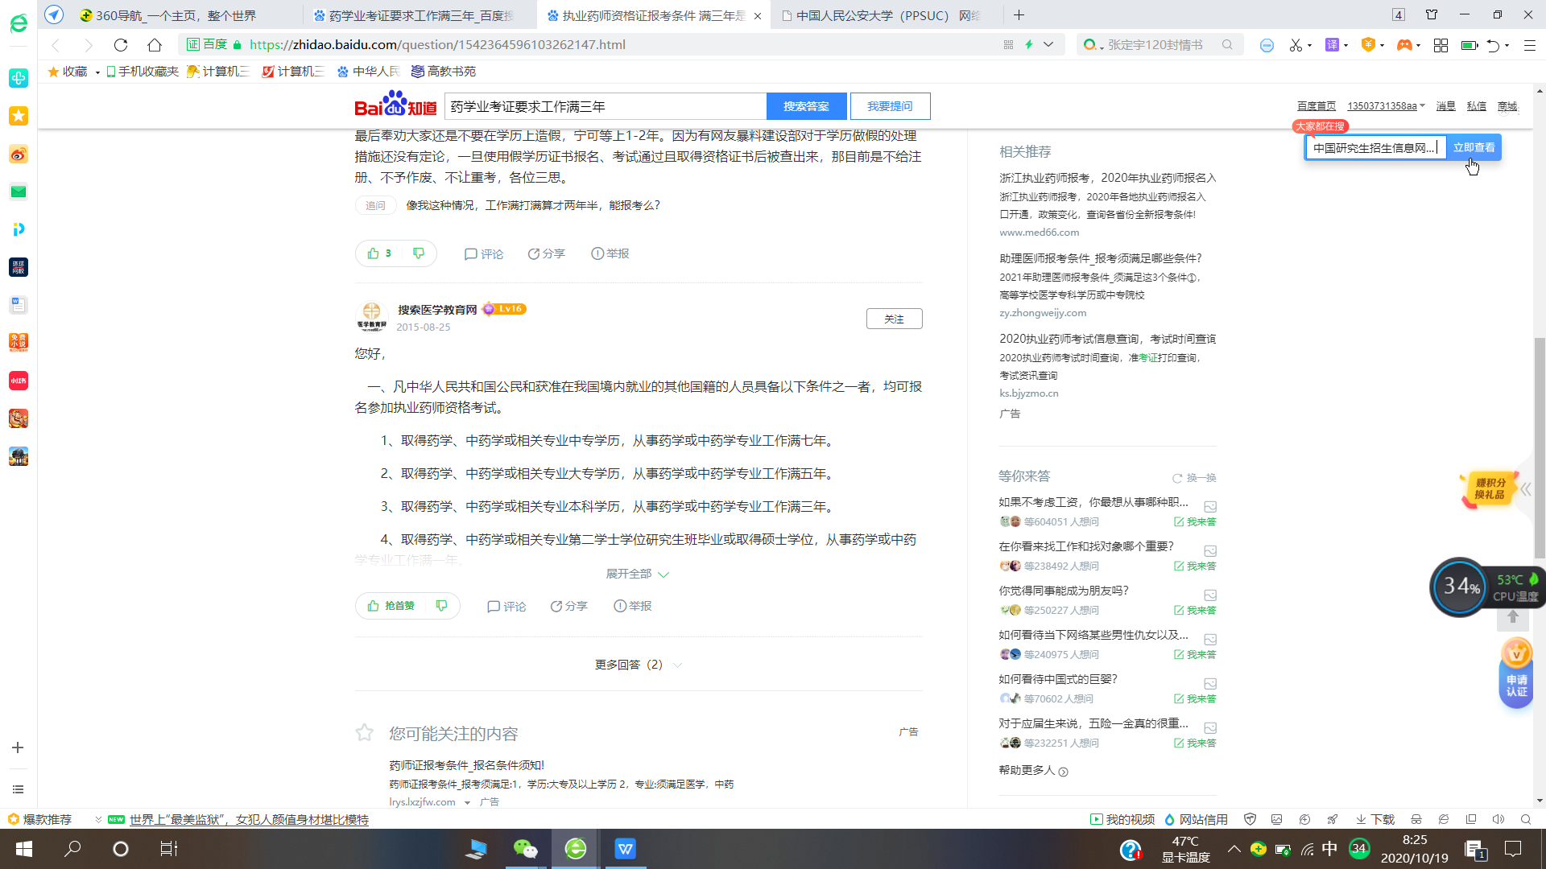Click the favorites star sidebar icon
The width and height of the screenshot is (1546, 869).
pos(19,116)
